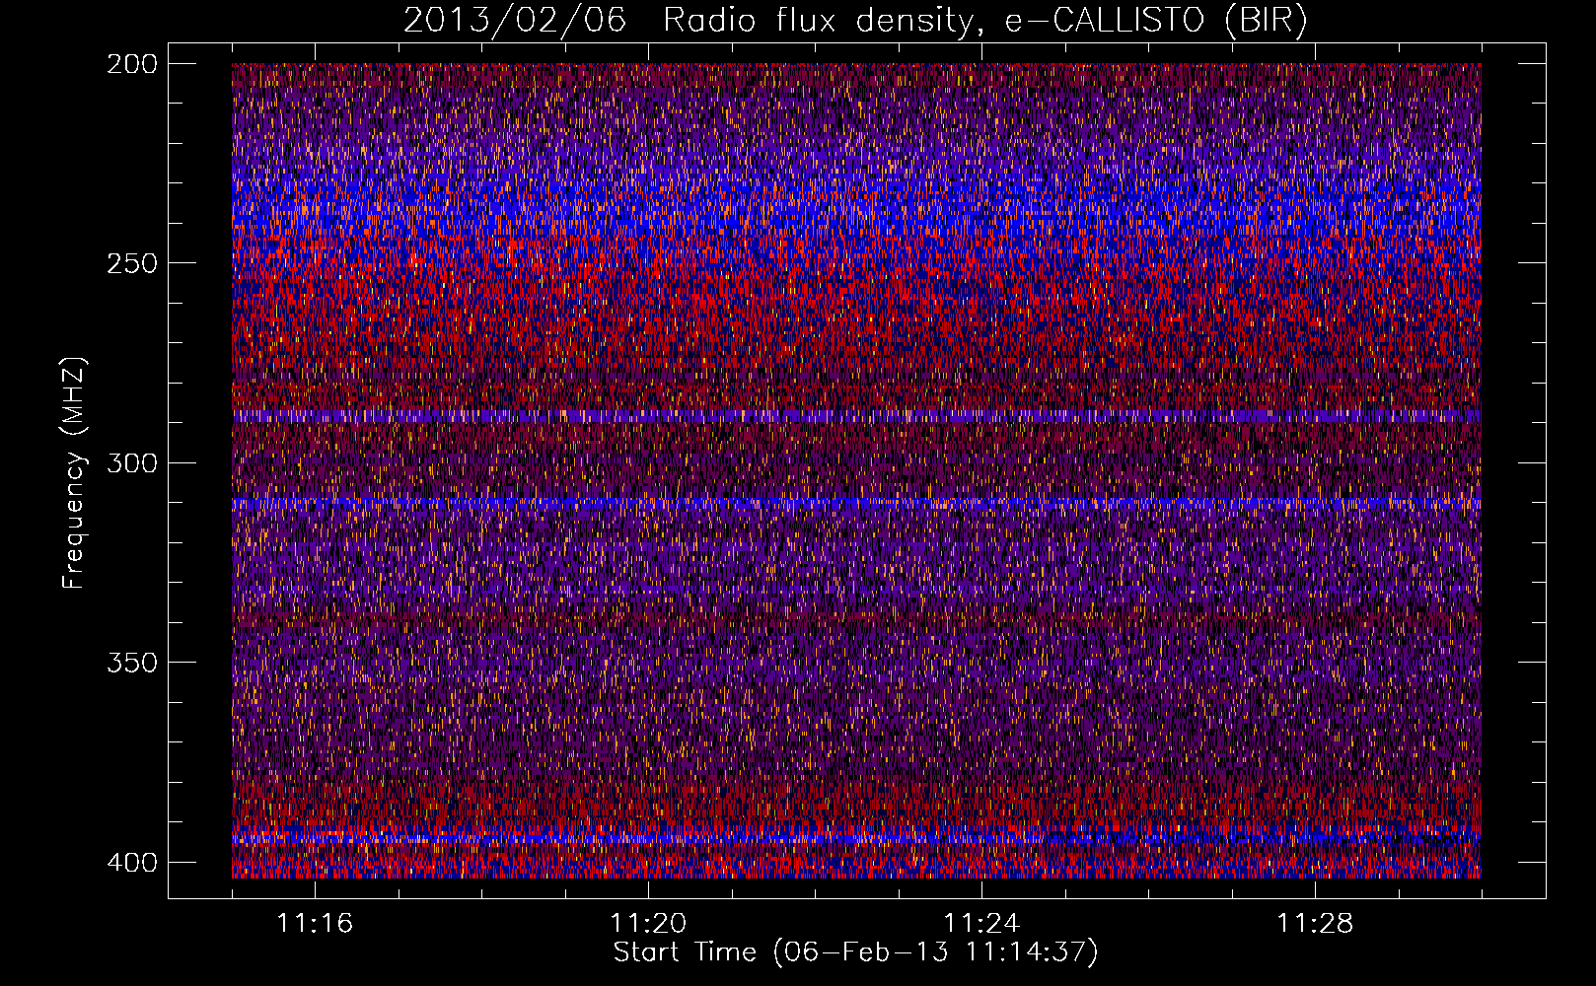Click the 300 frequency tick label
The width and height of the screenshot is (1596, 986).
pos(131,463)
